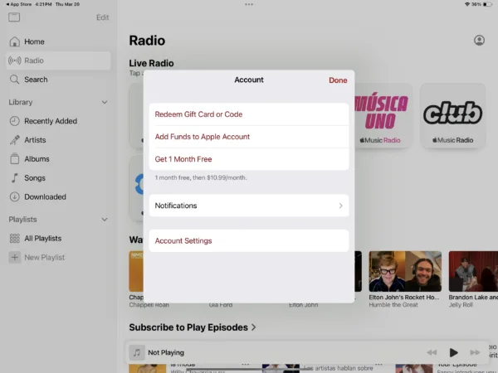498x373 pixels.
Task: Open Songs in the library
Action: pyautogui.click(x=58, y=177)
